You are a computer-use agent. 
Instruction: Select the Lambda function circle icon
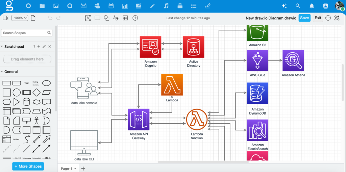[x=197, y=119]
